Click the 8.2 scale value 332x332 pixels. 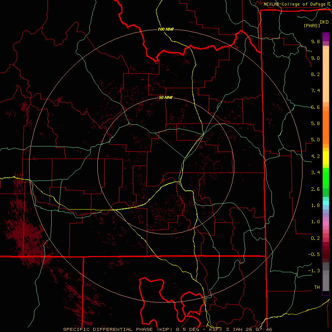pos(315,74)
